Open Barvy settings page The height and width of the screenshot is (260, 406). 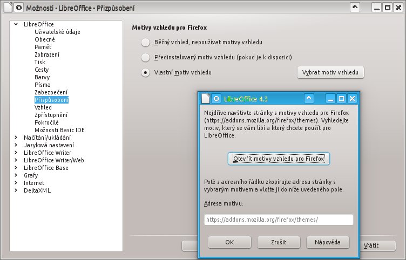pyautogui.click(x=42, y=77)
